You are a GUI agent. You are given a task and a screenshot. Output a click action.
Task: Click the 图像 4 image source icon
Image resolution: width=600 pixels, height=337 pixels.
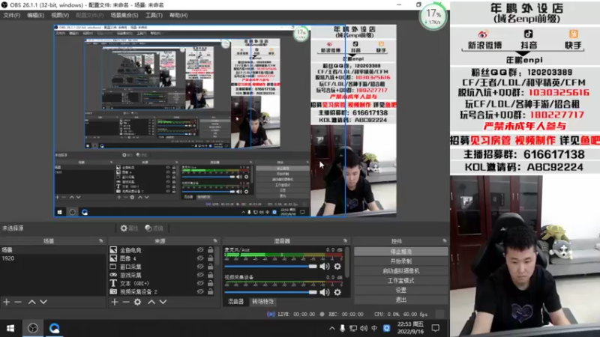tap(113, 258)
